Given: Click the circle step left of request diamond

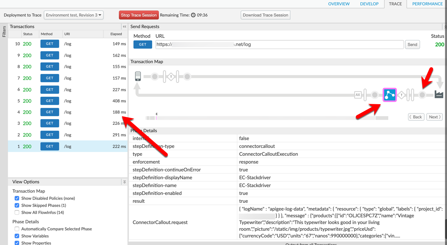Looking at the screenshot, I should (x=155, y=76).
